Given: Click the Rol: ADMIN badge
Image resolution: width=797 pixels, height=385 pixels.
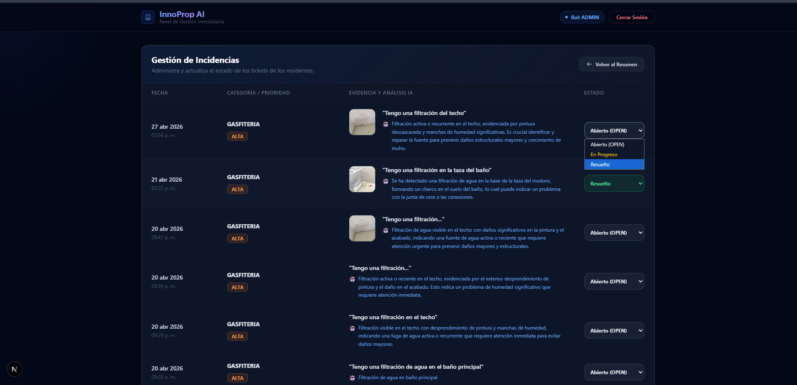Looking at the screenshot, I should [x=581, y=17].
